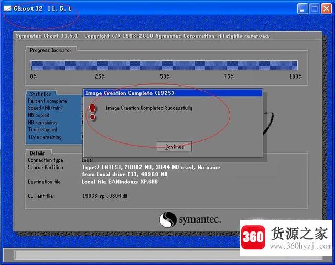Click the '50%' progress scale mark
This screenshot has width=335, height=265.
tap(165, 76)
